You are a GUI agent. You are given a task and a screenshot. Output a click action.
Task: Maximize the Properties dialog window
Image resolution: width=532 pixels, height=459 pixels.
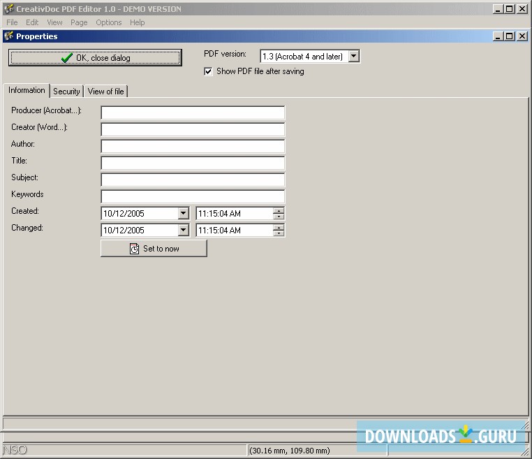pos(510,36)
